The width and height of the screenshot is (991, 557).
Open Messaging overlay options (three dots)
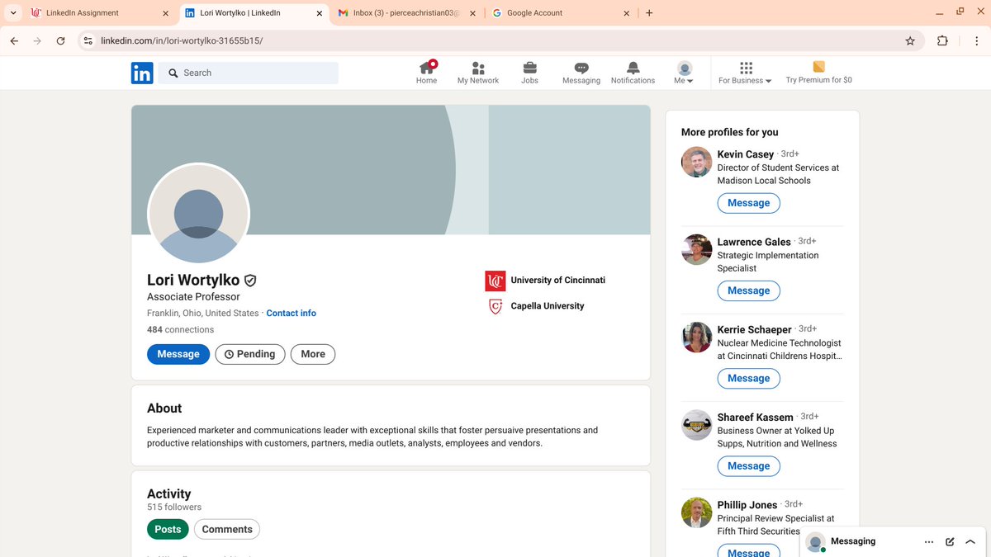tap(929, 542)
